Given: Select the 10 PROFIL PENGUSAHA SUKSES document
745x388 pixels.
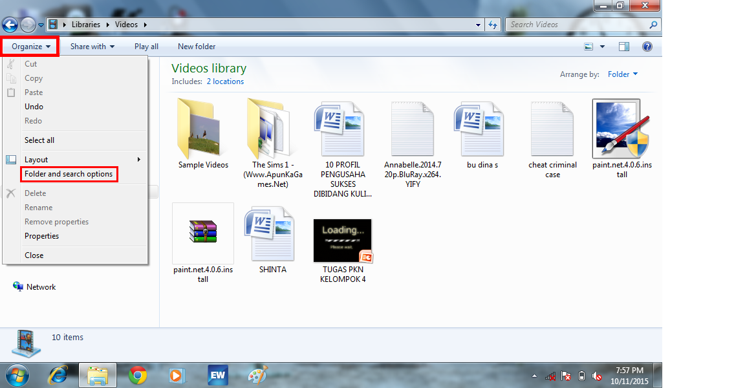Looking at the screenshot, I should click(x=340, y=129).
